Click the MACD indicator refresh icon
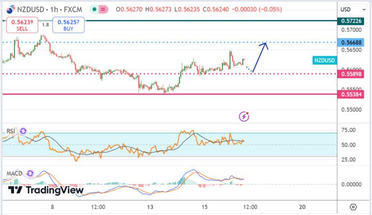 click(30, 173)
